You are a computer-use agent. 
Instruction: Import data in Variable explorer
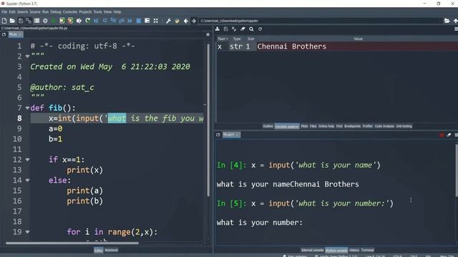pyautogui.click(x=218, y=29)
